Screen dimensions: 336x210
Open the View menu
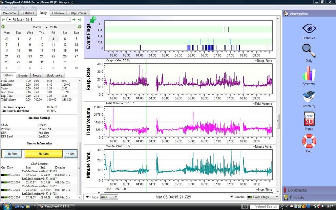click(x=14, y=7)
